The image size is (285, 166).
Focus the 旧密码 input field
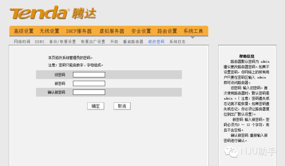click(x=89, y=75)
